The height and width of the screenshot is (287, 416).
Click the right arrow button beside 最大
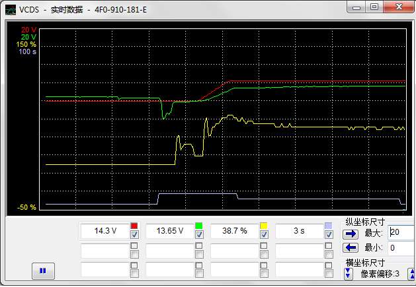coord(351,234)
